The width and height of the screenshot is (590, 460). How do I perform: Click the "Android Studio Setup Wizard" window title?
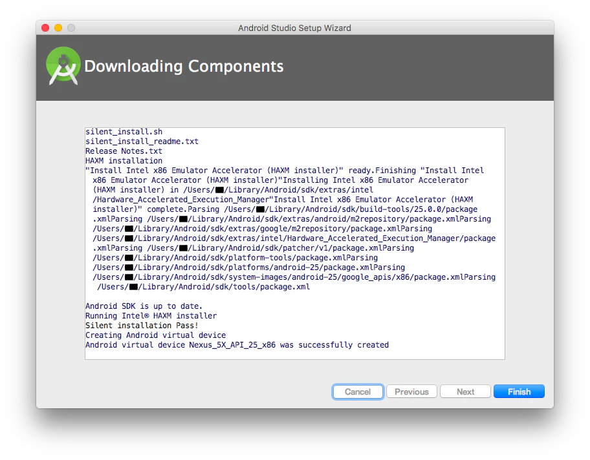(294, 28)
